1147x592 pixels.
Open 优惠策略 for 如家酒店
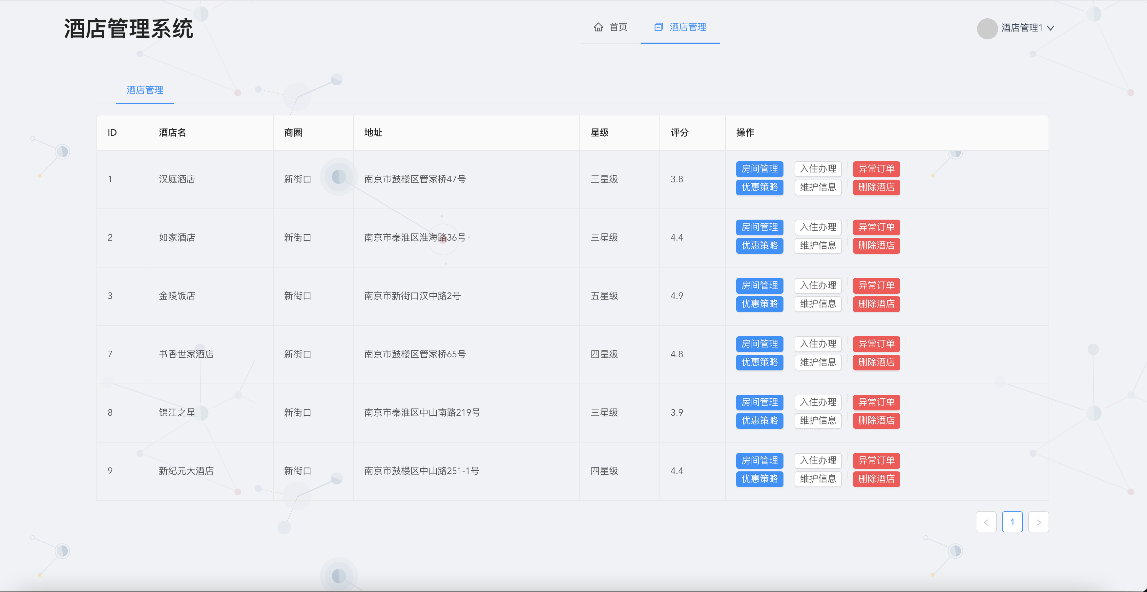(759, 246)
